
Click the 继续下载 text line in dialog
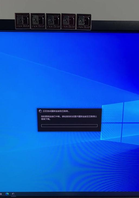(x=46, y=119)
